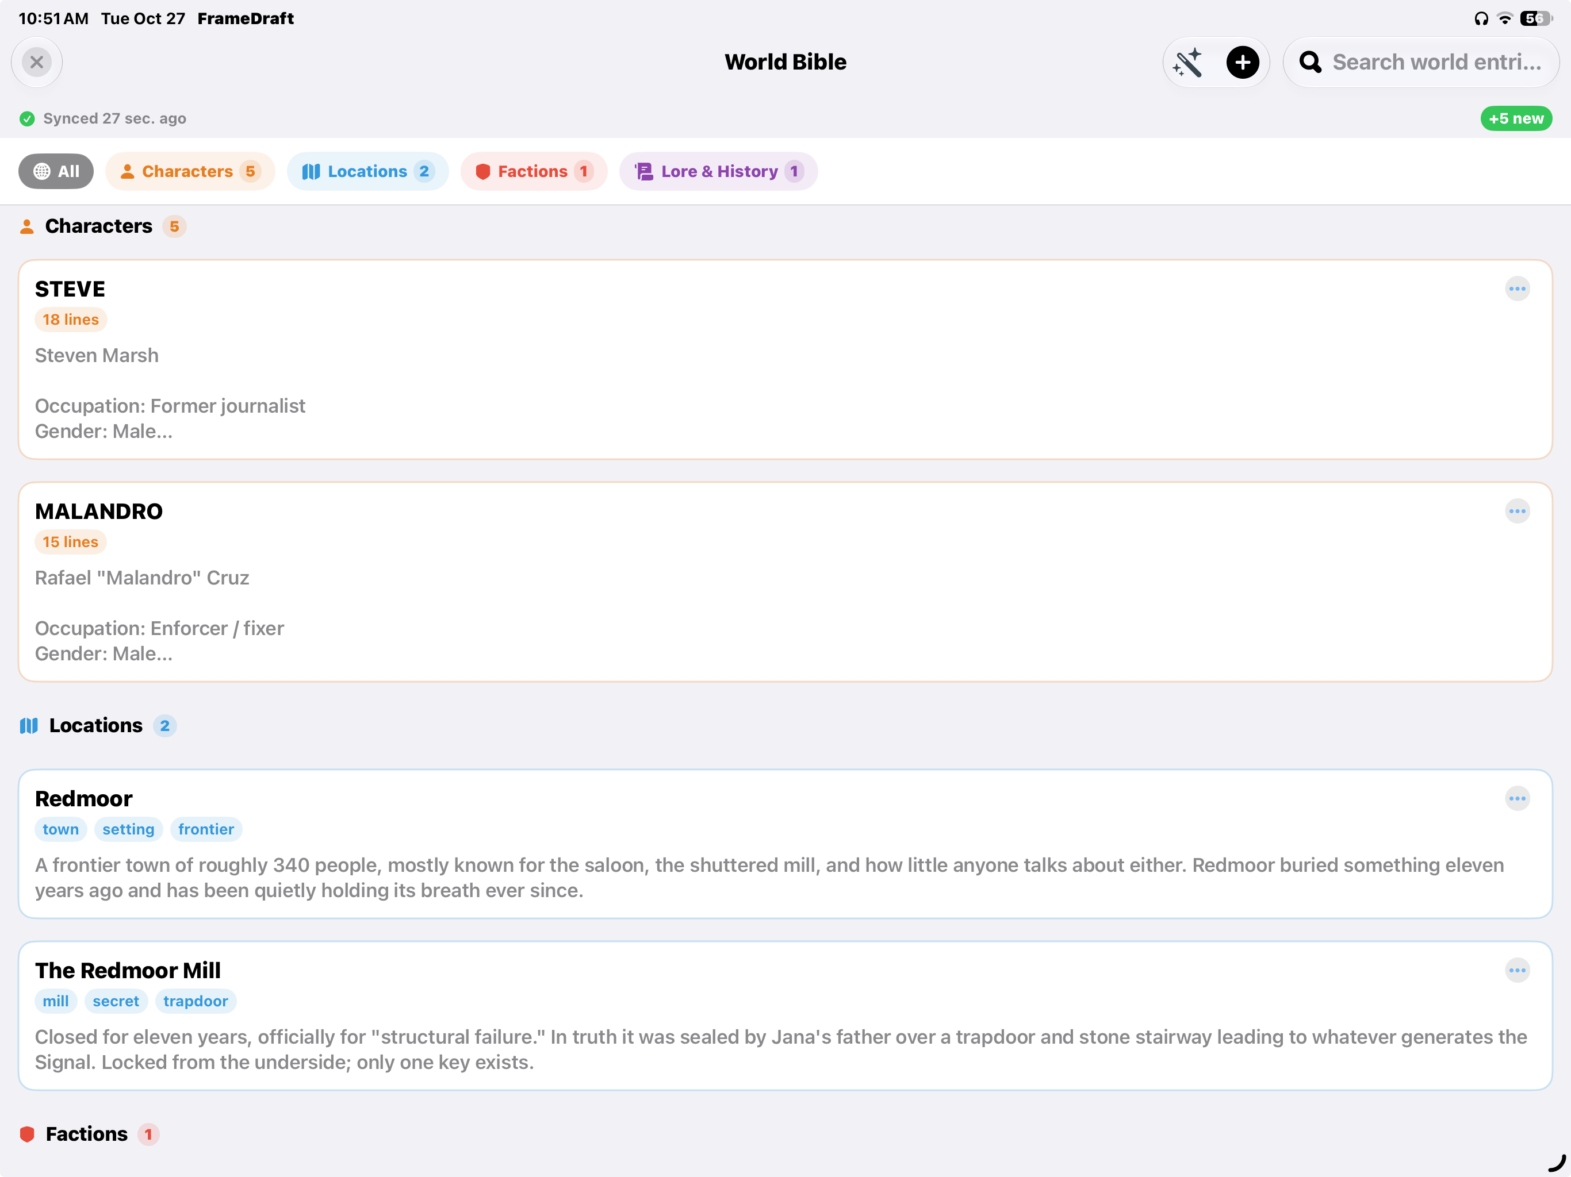Click the Characters section heading
This screenshot has width=1571, height=1177.
click(x=99, y=226)
